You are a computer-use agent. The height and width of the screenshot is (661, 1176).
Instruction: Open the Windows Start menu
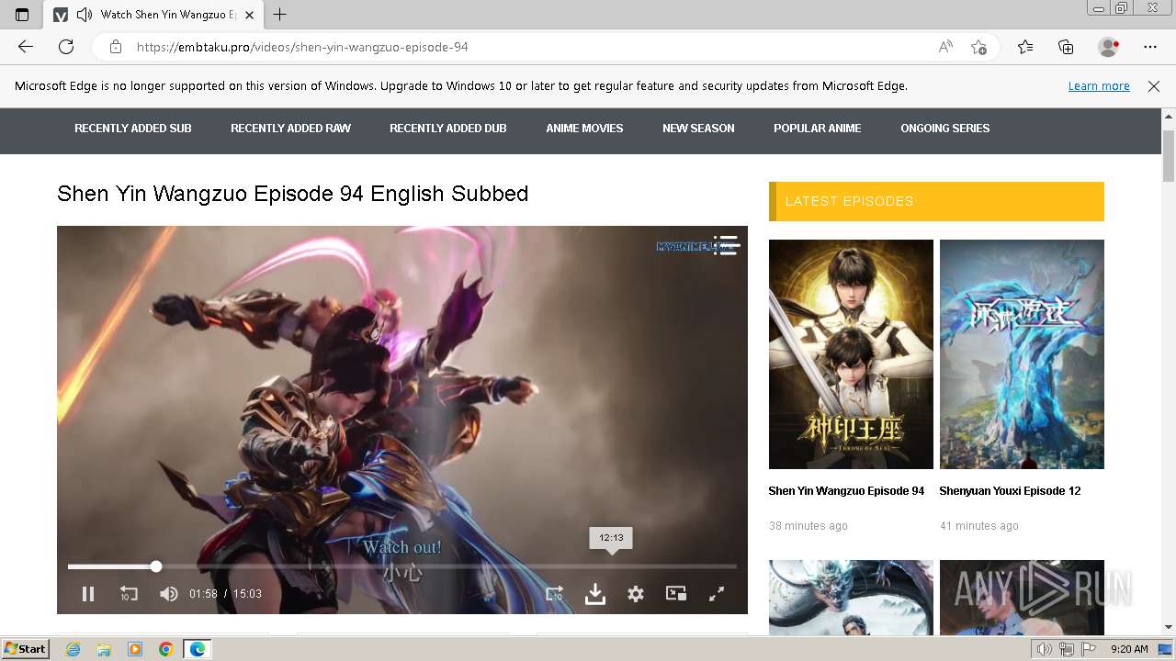pyautogui.click(x=25, y=649)
